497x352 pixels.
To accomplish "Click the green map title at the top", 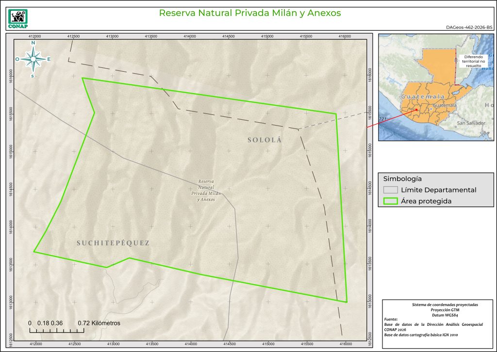I will 249,13.
